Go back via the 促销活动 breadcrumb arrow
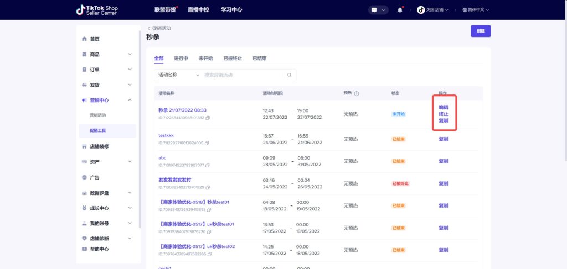567x269 pixels. [148, 28]
